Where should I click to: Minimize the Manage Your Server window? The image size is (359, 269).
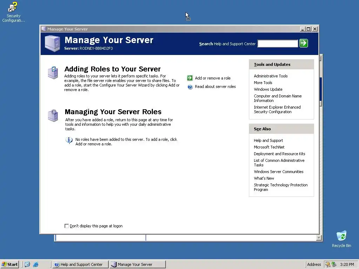coord(303,29)
